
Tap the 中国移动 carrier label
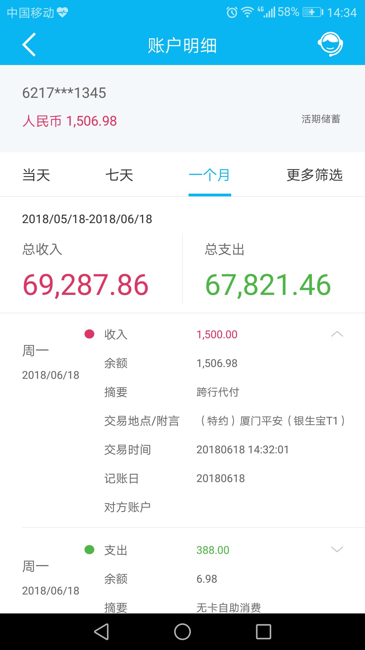[x=30, y=13]
